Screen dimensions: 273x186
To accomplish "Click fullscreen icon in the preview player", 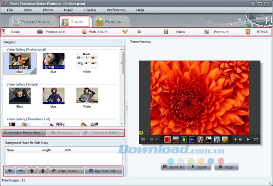I will coord(256,139).
